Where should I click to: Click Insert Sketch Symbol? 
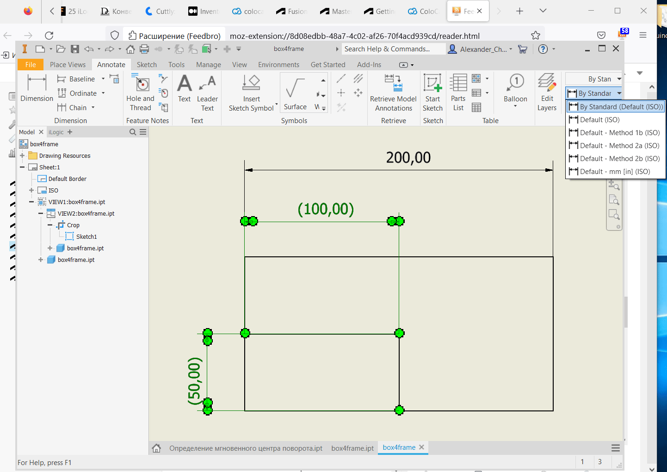pos(251,93)
